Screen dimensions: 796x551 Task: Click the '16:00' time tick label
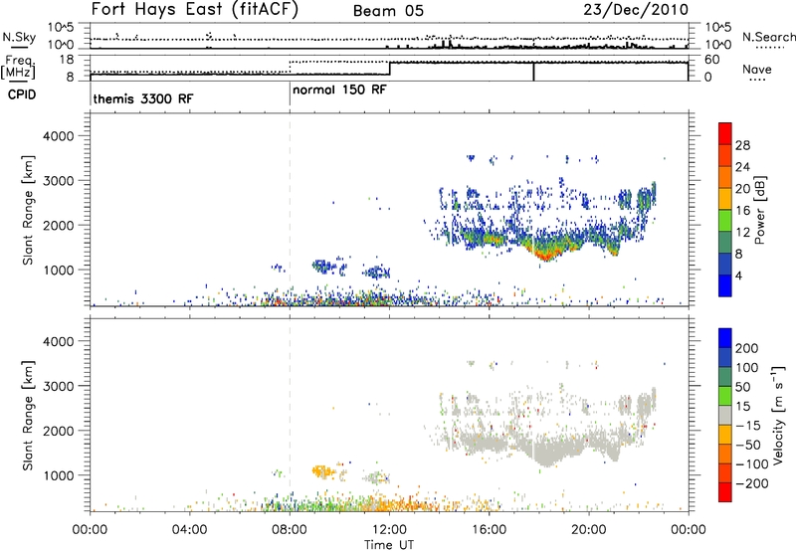click(x=489, y=530)
